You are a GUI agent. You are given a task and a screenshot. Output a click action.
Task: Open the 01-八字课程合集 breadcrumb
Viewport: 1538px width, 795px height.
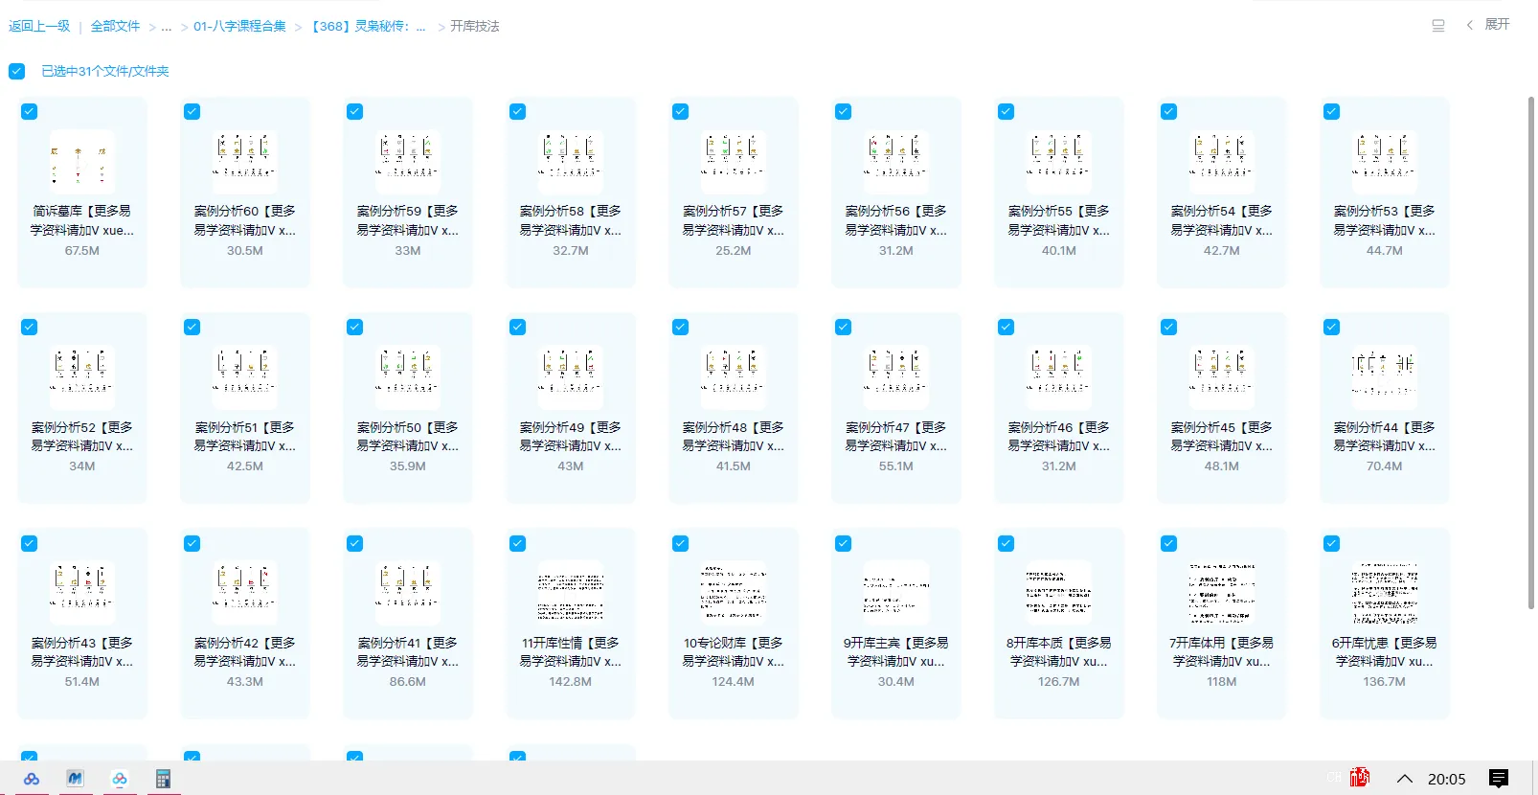coord(239,26)
